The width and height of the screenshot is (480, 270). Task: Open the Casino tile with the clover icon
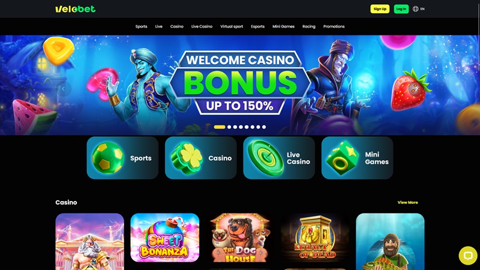click(201, 158)
